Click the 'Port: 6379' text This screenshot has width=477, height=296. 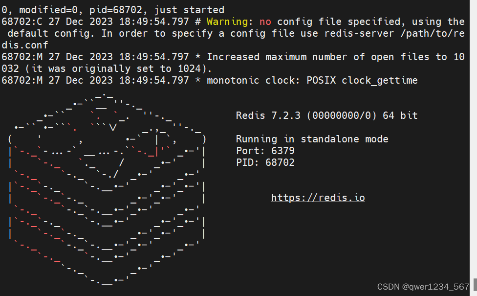265,151
